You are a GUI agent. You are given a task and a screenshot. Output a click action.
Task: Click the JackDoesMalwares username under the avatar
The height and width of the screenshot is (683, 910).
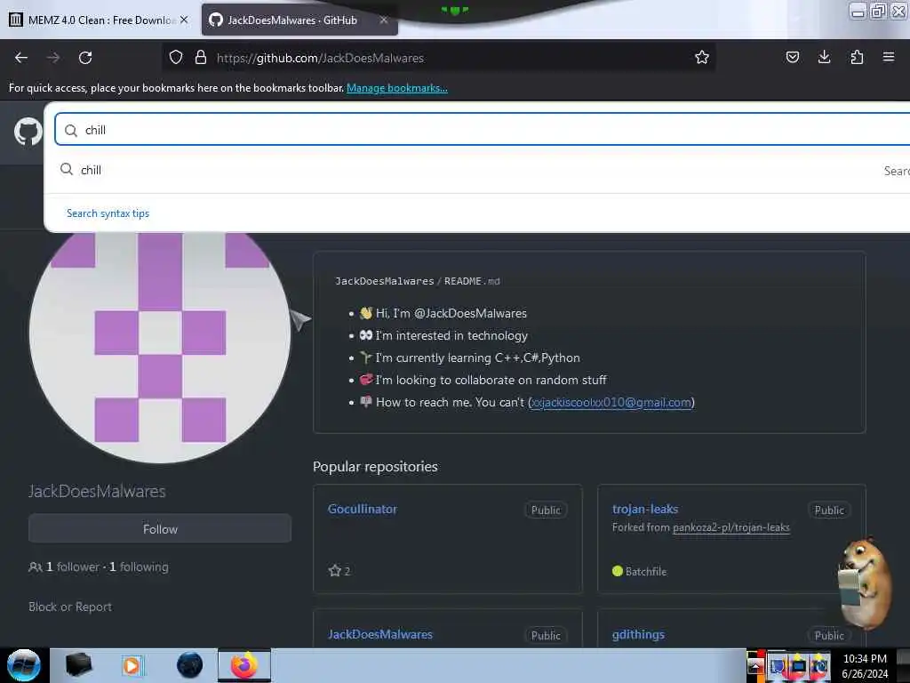97,491
